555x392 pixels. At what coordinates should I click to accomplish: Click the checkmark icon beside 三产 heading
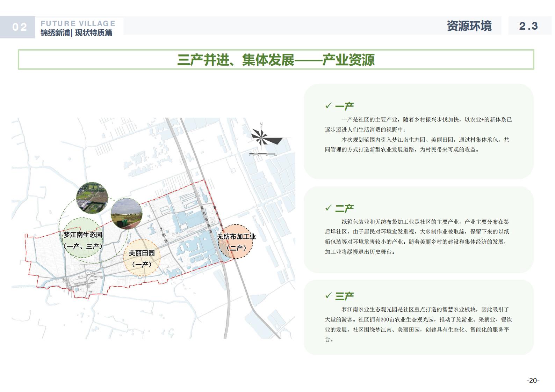click(x=328, y=296)
